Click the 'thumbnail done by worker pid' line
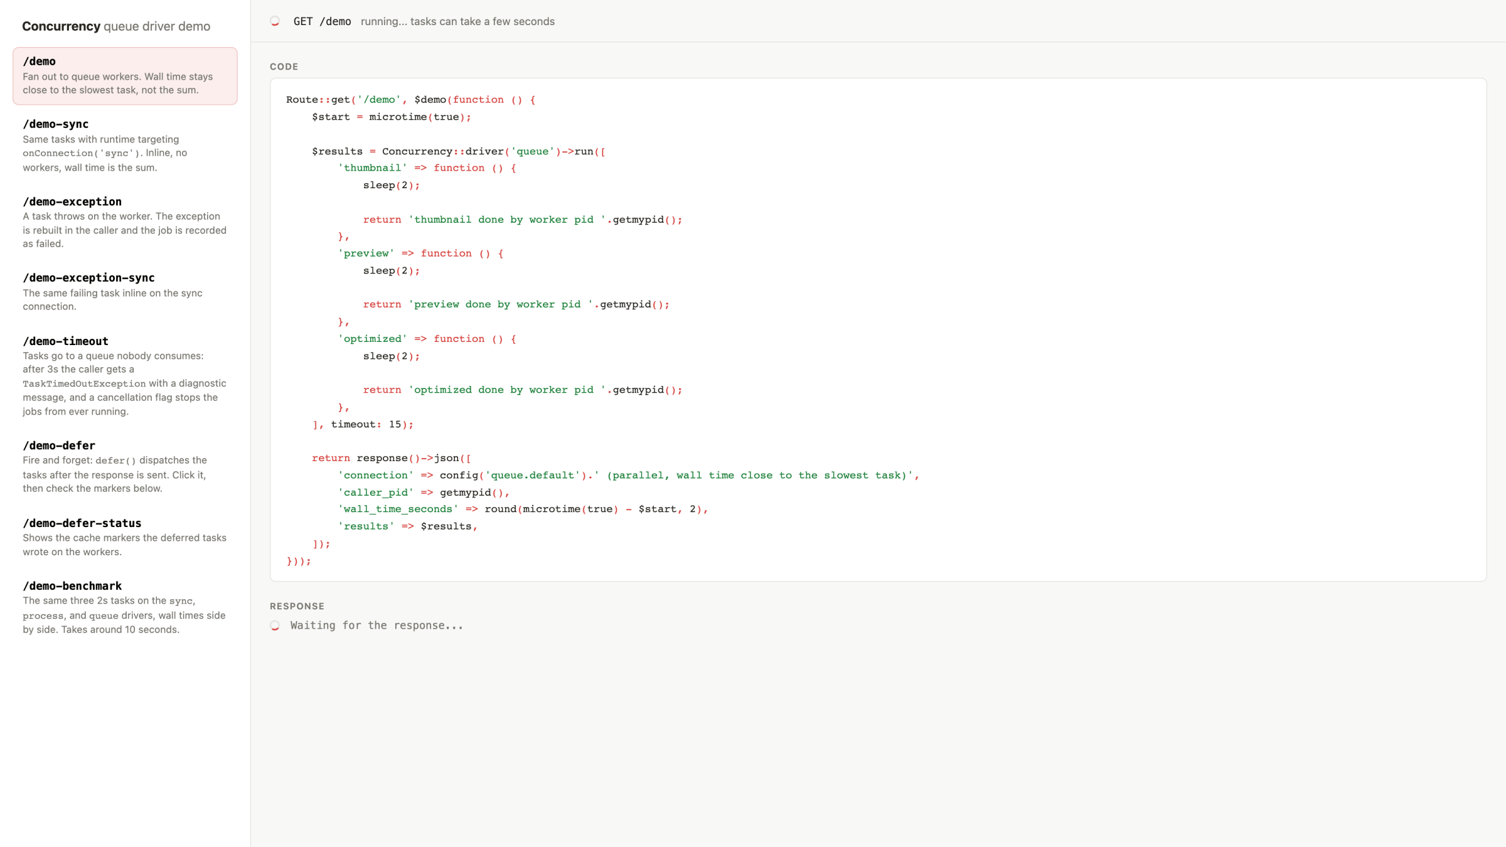Screen dimensions: 1506x847 tap(523, 220)
